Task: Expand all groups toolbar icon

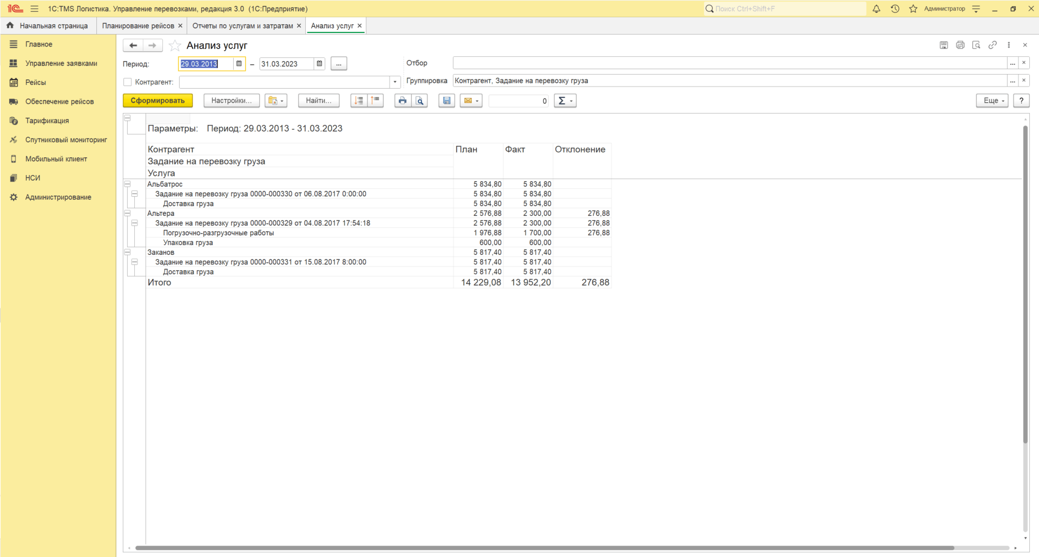Action: [359, 101]
